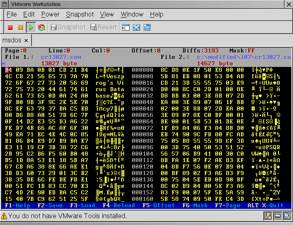This screenshot has width=293, height=225.
Task: Click the VMware Tools not installed message
Action: click(x=68, y=216)
